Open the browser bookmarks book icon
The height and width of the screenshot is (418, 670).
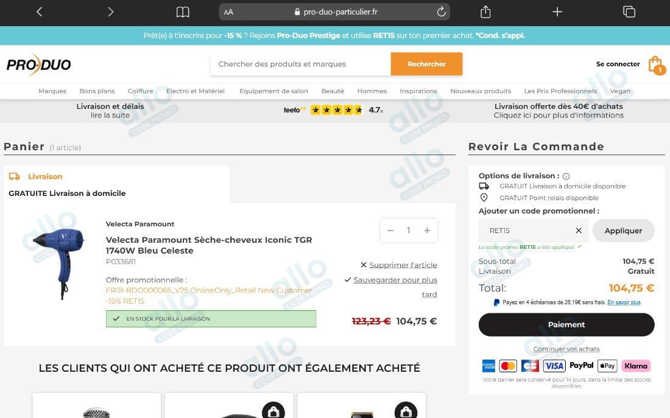tap(183, 12)
